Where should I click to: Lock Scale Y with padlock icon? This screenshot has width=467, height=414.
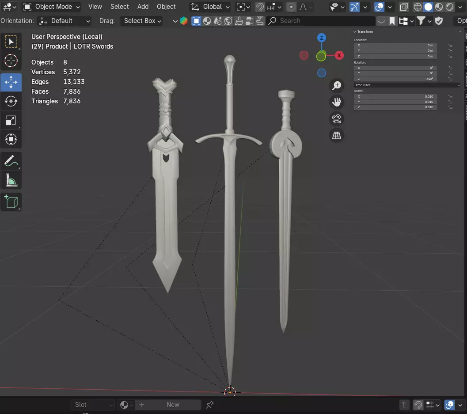(450, 102)
